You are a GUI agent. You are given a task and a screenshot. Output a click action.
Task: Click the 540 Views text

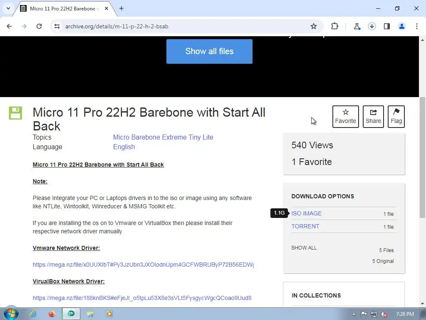click(x=312, y=145)
